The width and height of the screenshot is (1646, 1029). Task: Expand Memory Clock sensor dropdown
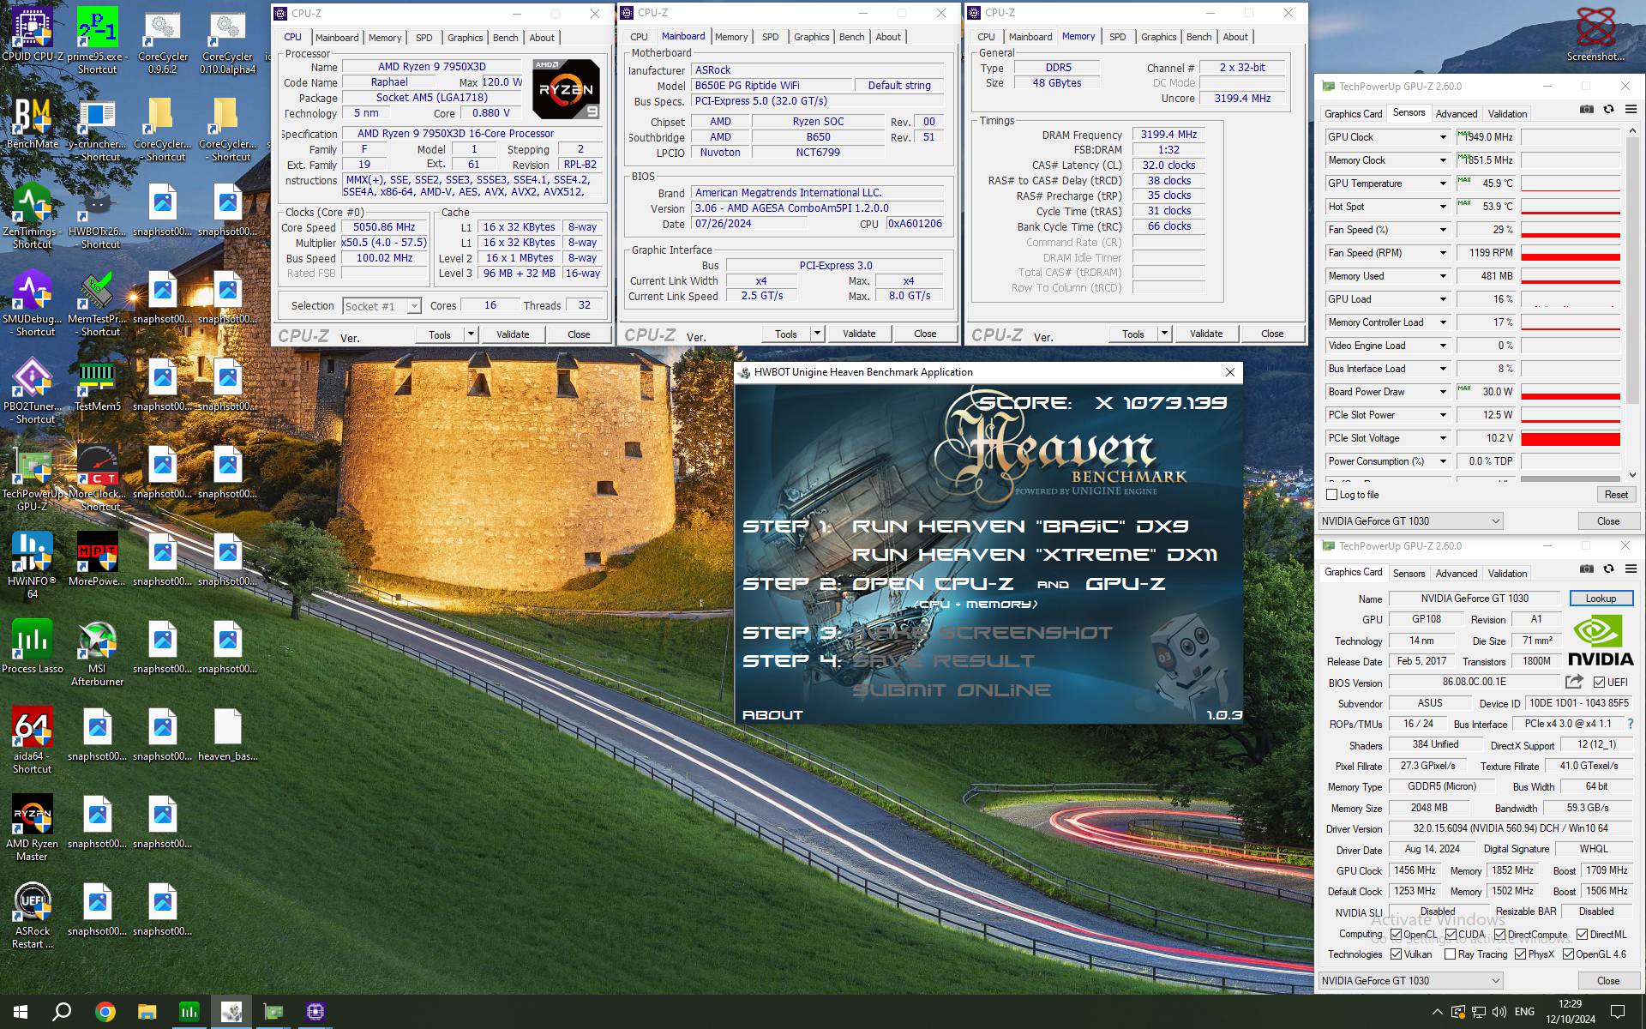[x=1443, y=160]
